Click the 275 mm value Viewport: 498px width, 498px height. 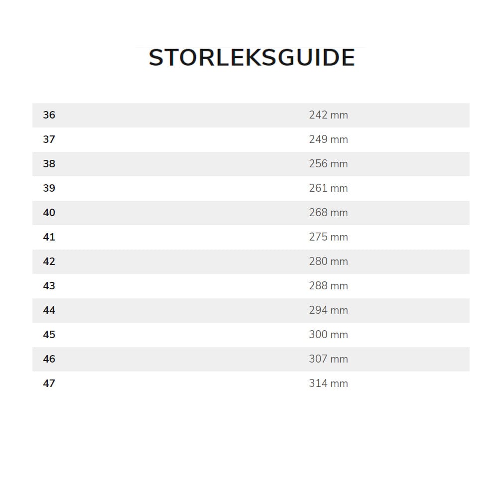pos(328,237)
